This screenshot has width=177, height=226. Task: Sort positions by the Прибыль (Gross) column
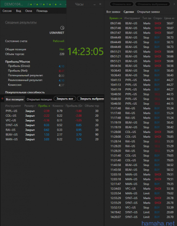tap(74, 106)
